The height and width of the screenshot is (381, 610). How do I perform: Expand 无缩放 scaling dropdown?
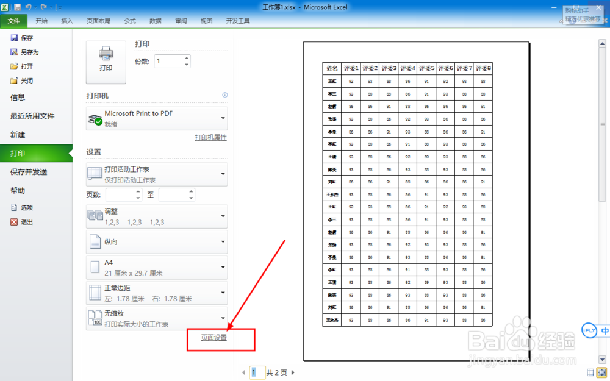(157, 318)
